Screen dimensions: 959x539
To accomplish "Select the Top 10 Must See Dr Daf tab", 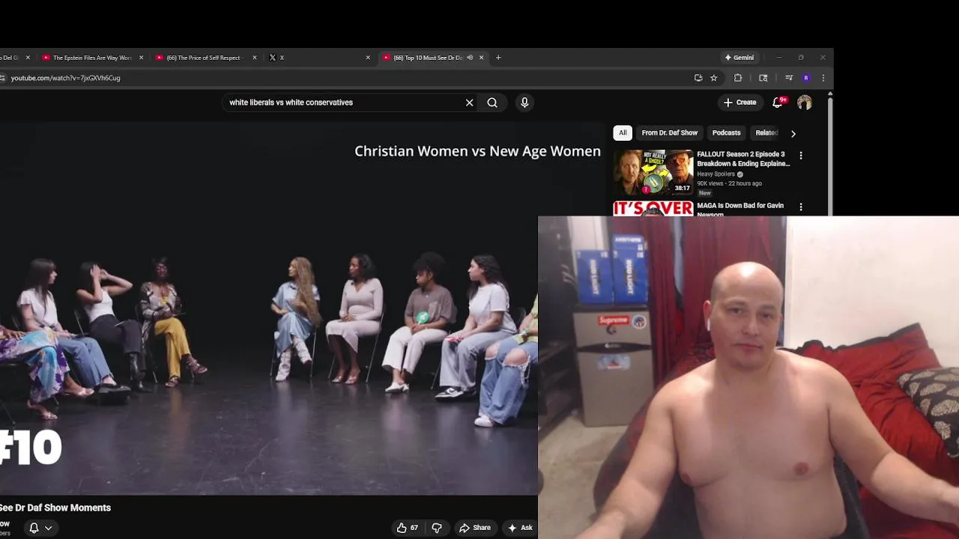I will coord(427,58).
